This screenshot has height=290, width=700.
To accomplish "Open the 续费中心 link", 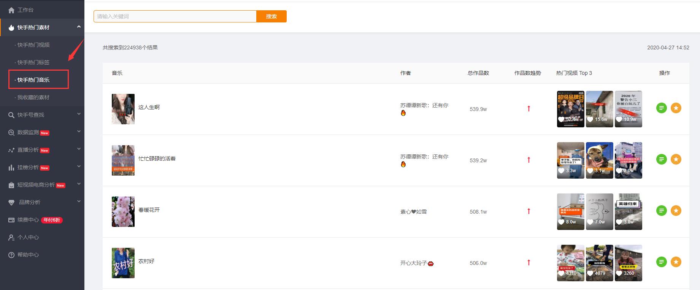I will 28,220.
